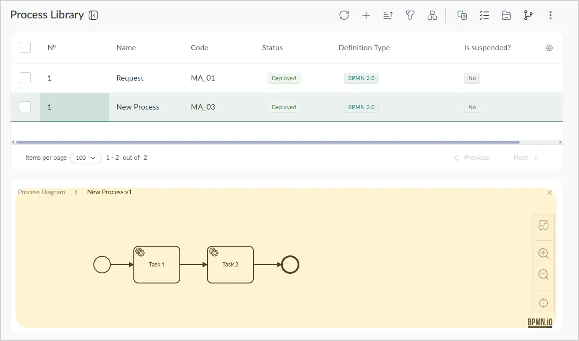Click the version branch toolbar icon
The image size is (579, 341).
[x=528, y=15]
